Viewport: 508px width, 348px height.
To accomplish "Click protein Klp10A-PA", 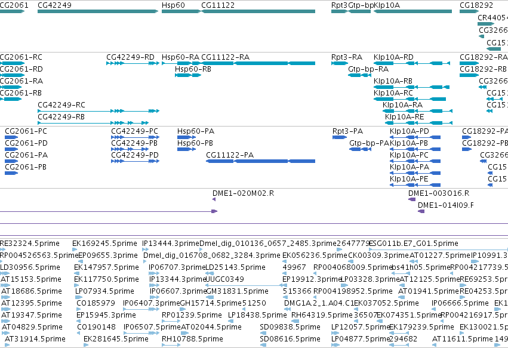I will pyautogui.click(x=415, y=173).
